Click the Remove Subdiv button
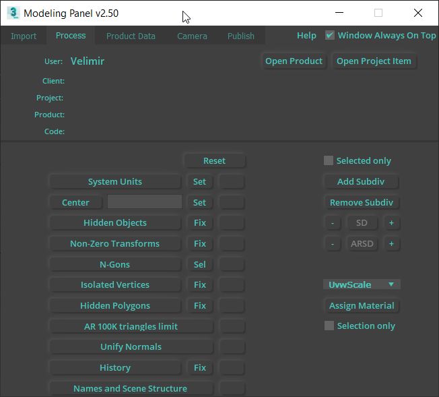The height and width of the screenshot is (397, 439). (x=362, y=202)
